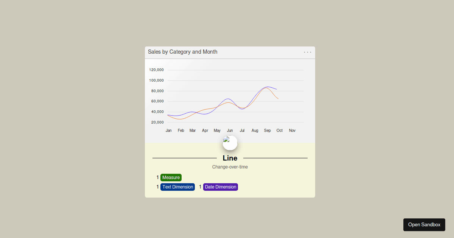Click the 20,000 y-axis label
Screen dimensions: 454x238
[158, 122]
